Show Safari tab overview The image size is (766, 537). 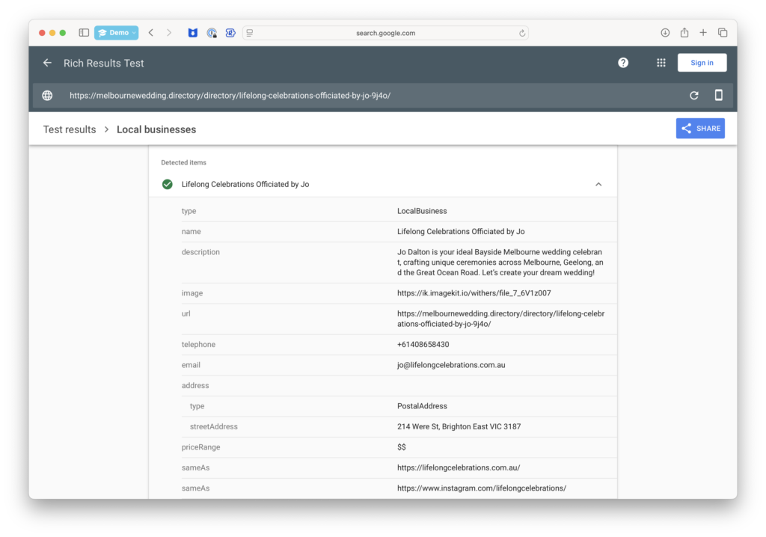(x=723, y=33)
